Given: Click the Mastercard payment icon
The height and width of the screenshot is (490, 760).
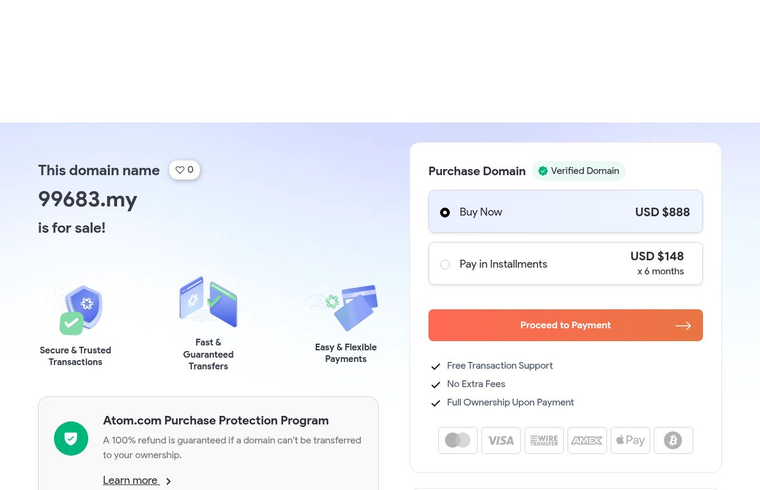Looking at the screenshot, I should coord(458,440).
